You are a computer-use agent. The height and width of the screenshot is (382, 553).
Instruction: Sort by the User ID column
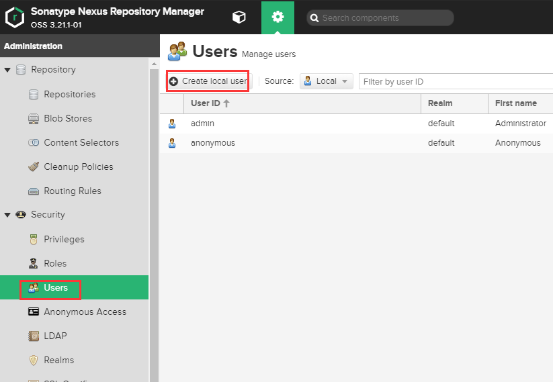(302, 103)
